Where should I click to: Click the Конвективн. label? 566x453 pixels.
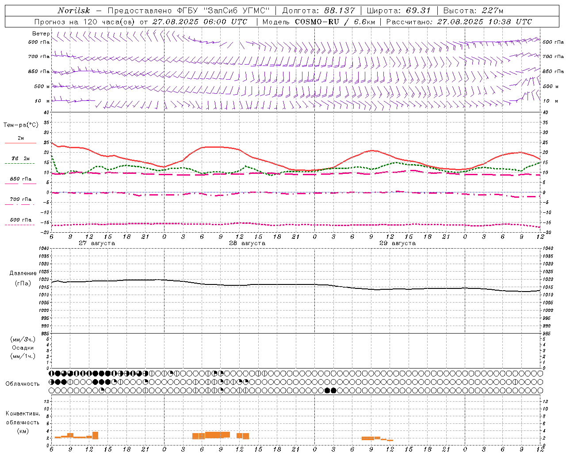[x=23, y=414]
